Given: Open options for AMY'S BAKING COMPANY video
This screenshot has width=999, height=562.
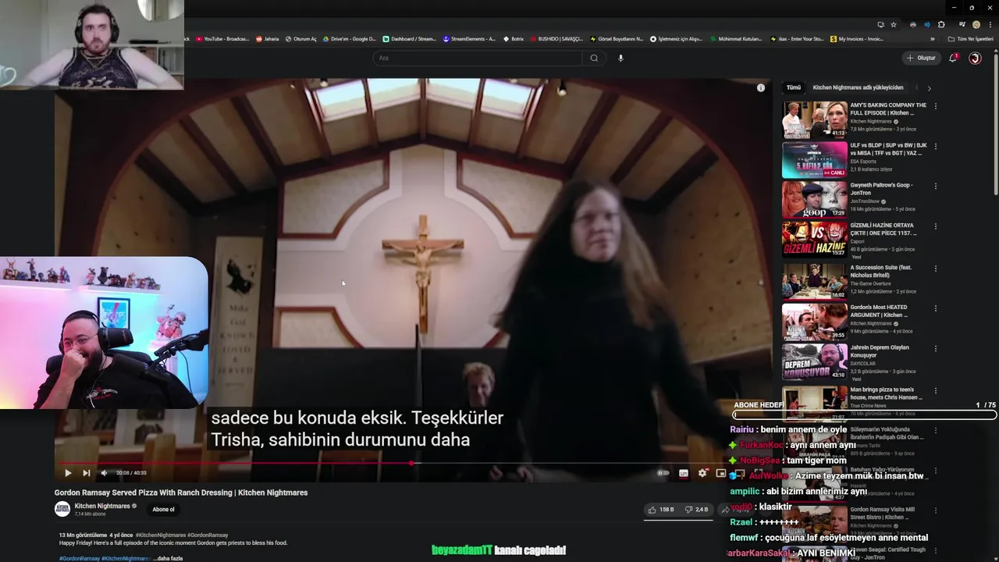Looking at the screenshot, I should [x=935, y=106].
